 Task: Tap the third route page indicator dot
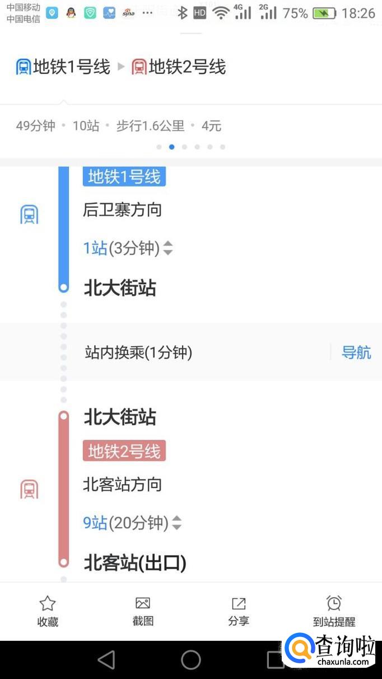[184, 147]
